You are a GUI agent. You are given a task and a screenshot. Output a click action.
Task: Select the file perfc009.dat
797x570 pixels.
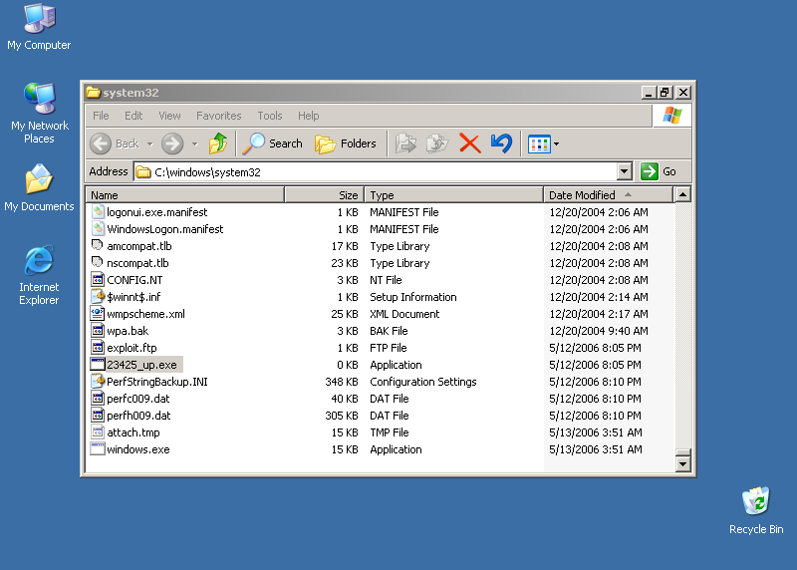tap(137, 399)
